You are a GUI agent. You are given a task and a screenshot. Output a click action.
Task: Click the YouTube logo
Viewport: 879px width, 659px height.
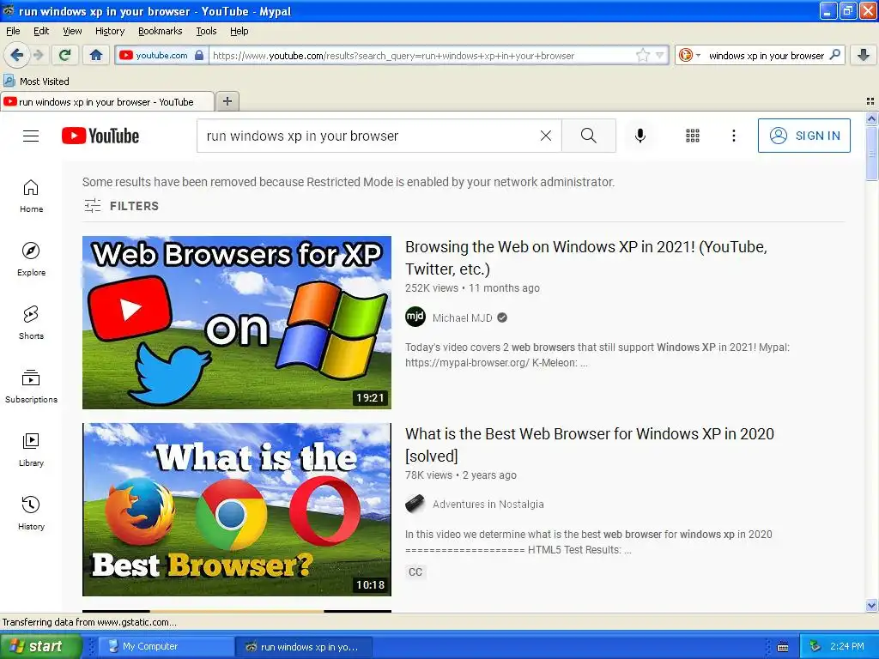(x=100, y=136)
